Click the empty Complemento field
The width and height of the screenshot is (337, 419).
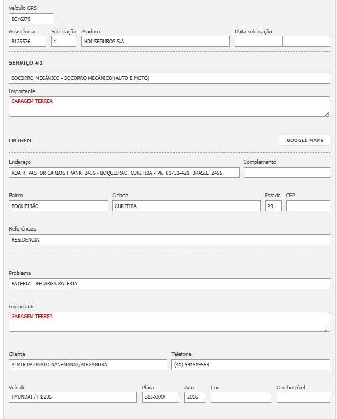pyautogui.click(x=287, y=173)
